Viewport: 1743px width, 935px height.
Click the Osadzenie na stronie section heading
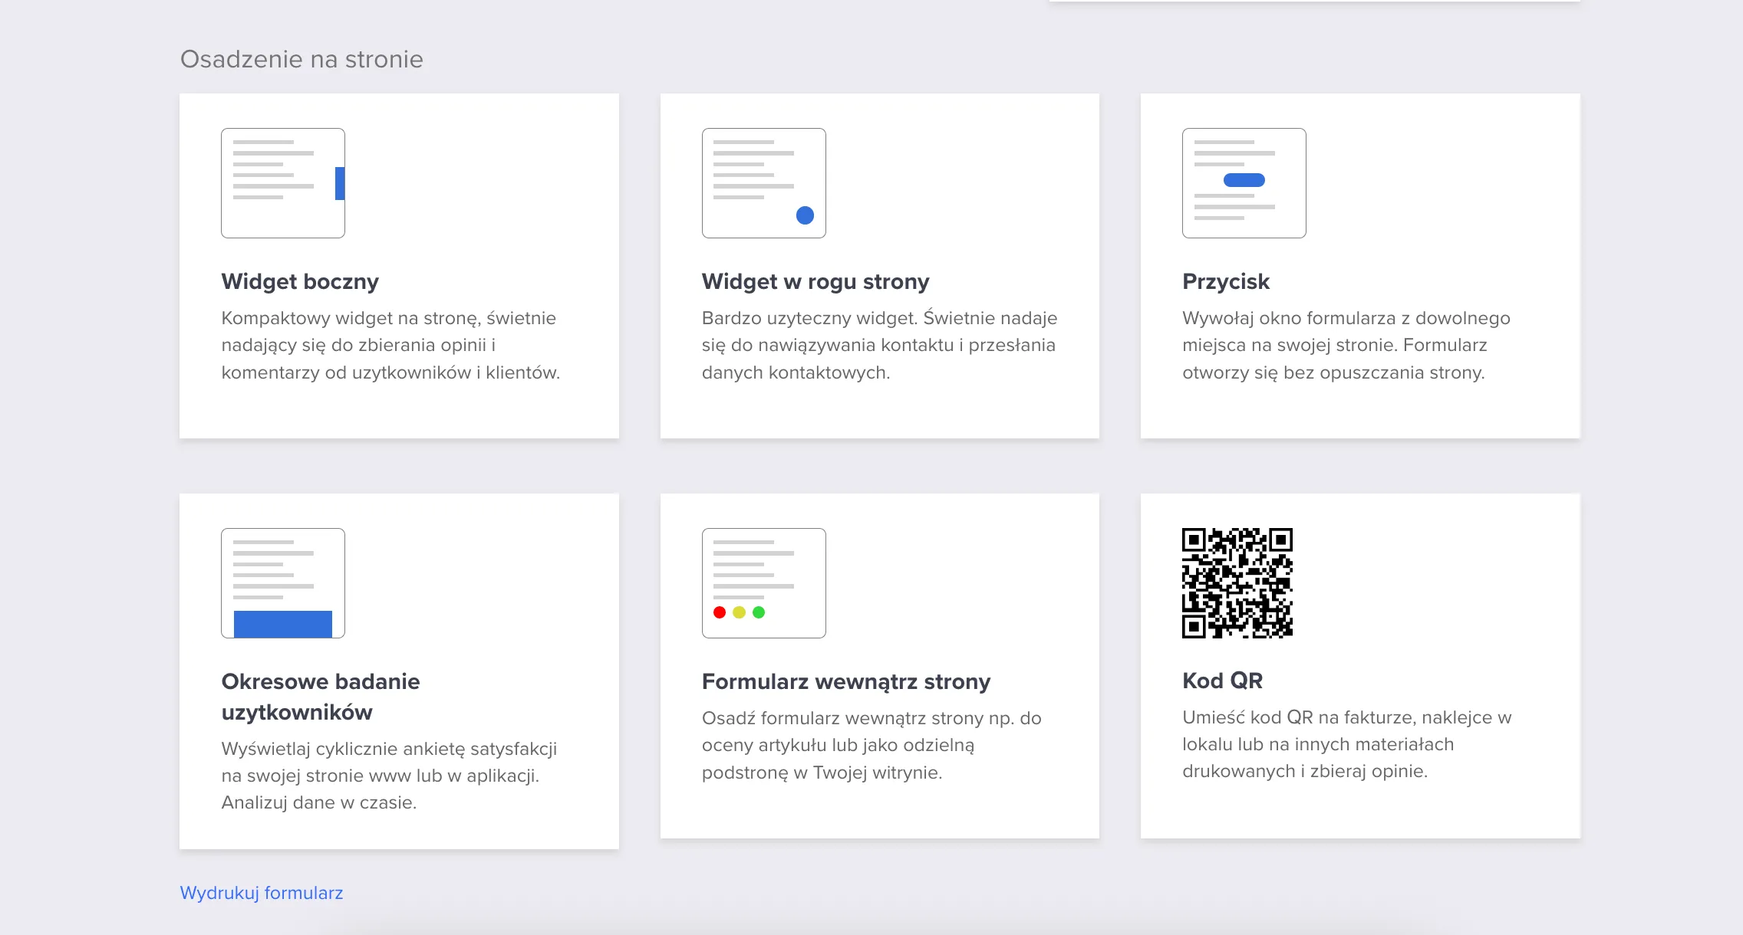(301, 59)
